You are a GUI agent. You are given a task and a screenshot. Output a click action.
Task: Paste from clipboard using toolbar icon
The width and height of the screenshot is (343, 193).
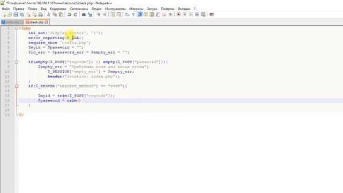(x=61, y=14)
